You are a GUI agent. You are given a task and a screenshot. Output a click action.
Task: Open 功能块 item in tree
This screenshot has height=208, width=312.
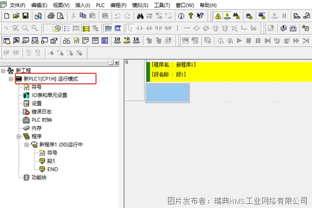click(x=39, y=177)
